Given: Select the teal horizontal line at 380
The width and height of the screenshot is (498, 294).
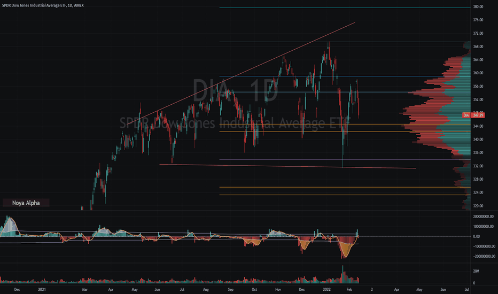Looking at the screenshot, I should 345,7.
